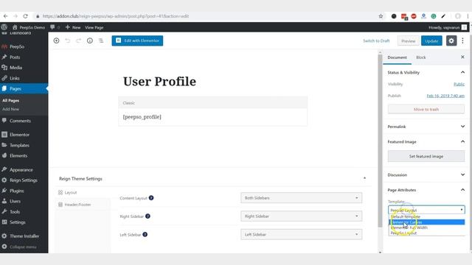Click the Add block plus icon

click(56, 40)
